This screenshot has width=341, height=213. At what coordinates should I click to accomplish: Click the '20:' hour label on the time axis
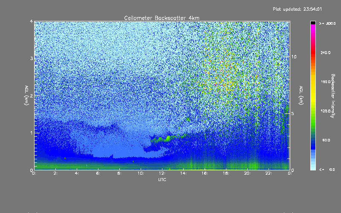pos(247,173)
